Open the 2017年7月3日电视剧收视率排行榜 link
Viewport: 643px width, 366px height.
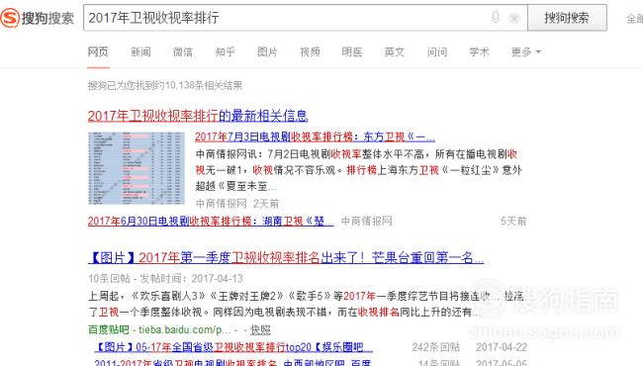[x=315, y=137]
